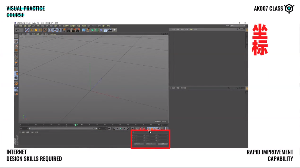The height and width of the screenshot is (168, 300).
Task: Click the object manager search icon
Action: tap(237, 29)
